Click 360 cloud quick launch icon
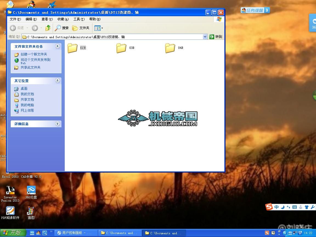This screenshot has width=316, height=237. click(x=32, y=233)
